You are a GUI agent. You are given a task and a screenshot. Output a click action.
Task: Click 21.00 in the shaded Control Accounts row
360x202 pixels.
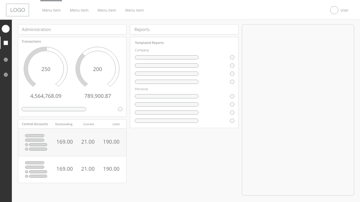tap(88, 142)
